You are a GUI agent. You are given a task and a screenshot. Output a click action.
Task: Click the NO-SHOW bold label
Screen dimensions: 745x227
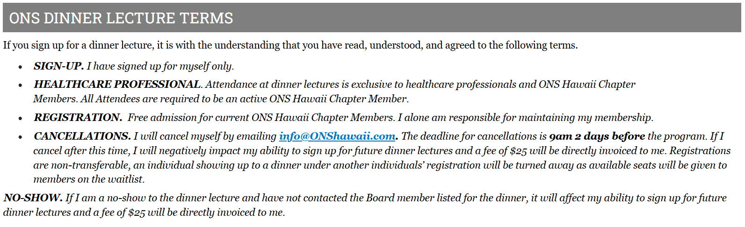pyautogui.click(x=33, y=198)
